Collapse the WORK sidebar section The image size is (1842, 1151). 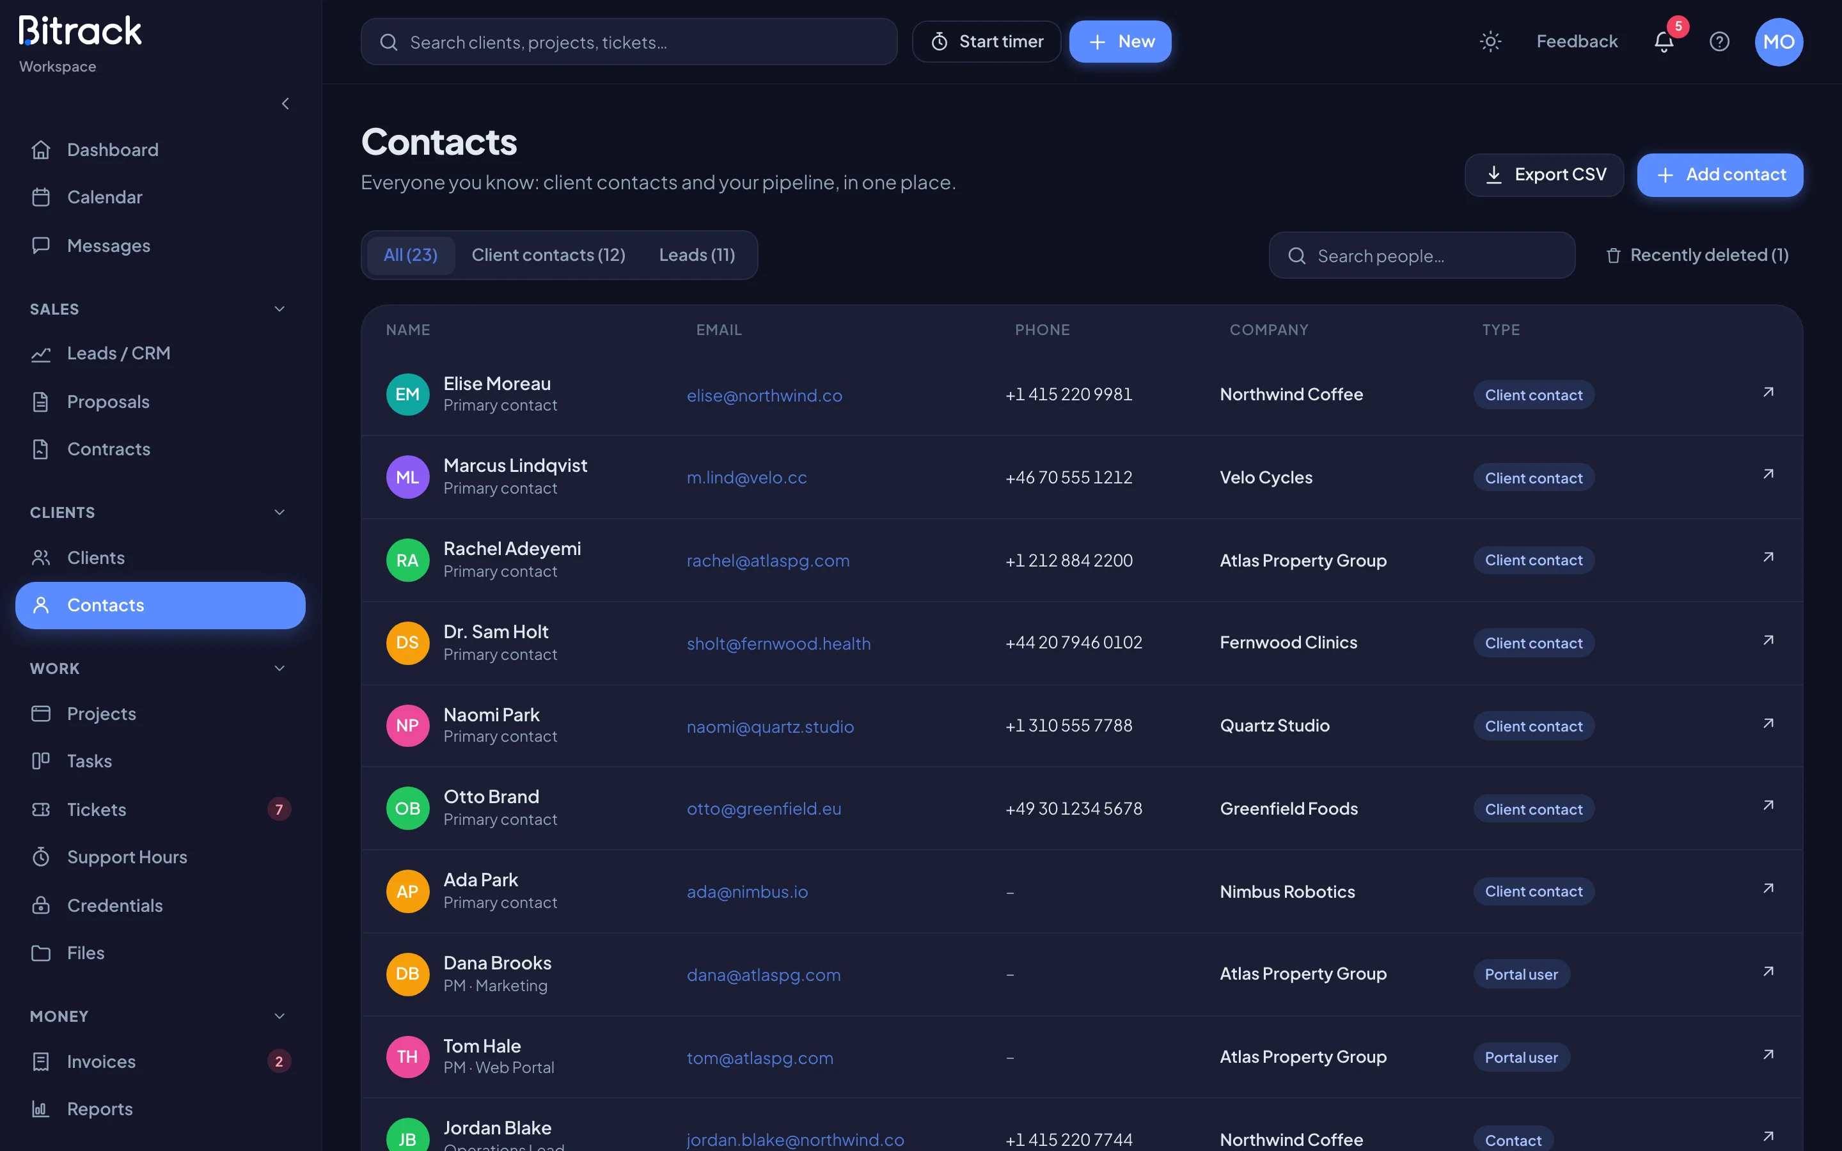[279, 668]
